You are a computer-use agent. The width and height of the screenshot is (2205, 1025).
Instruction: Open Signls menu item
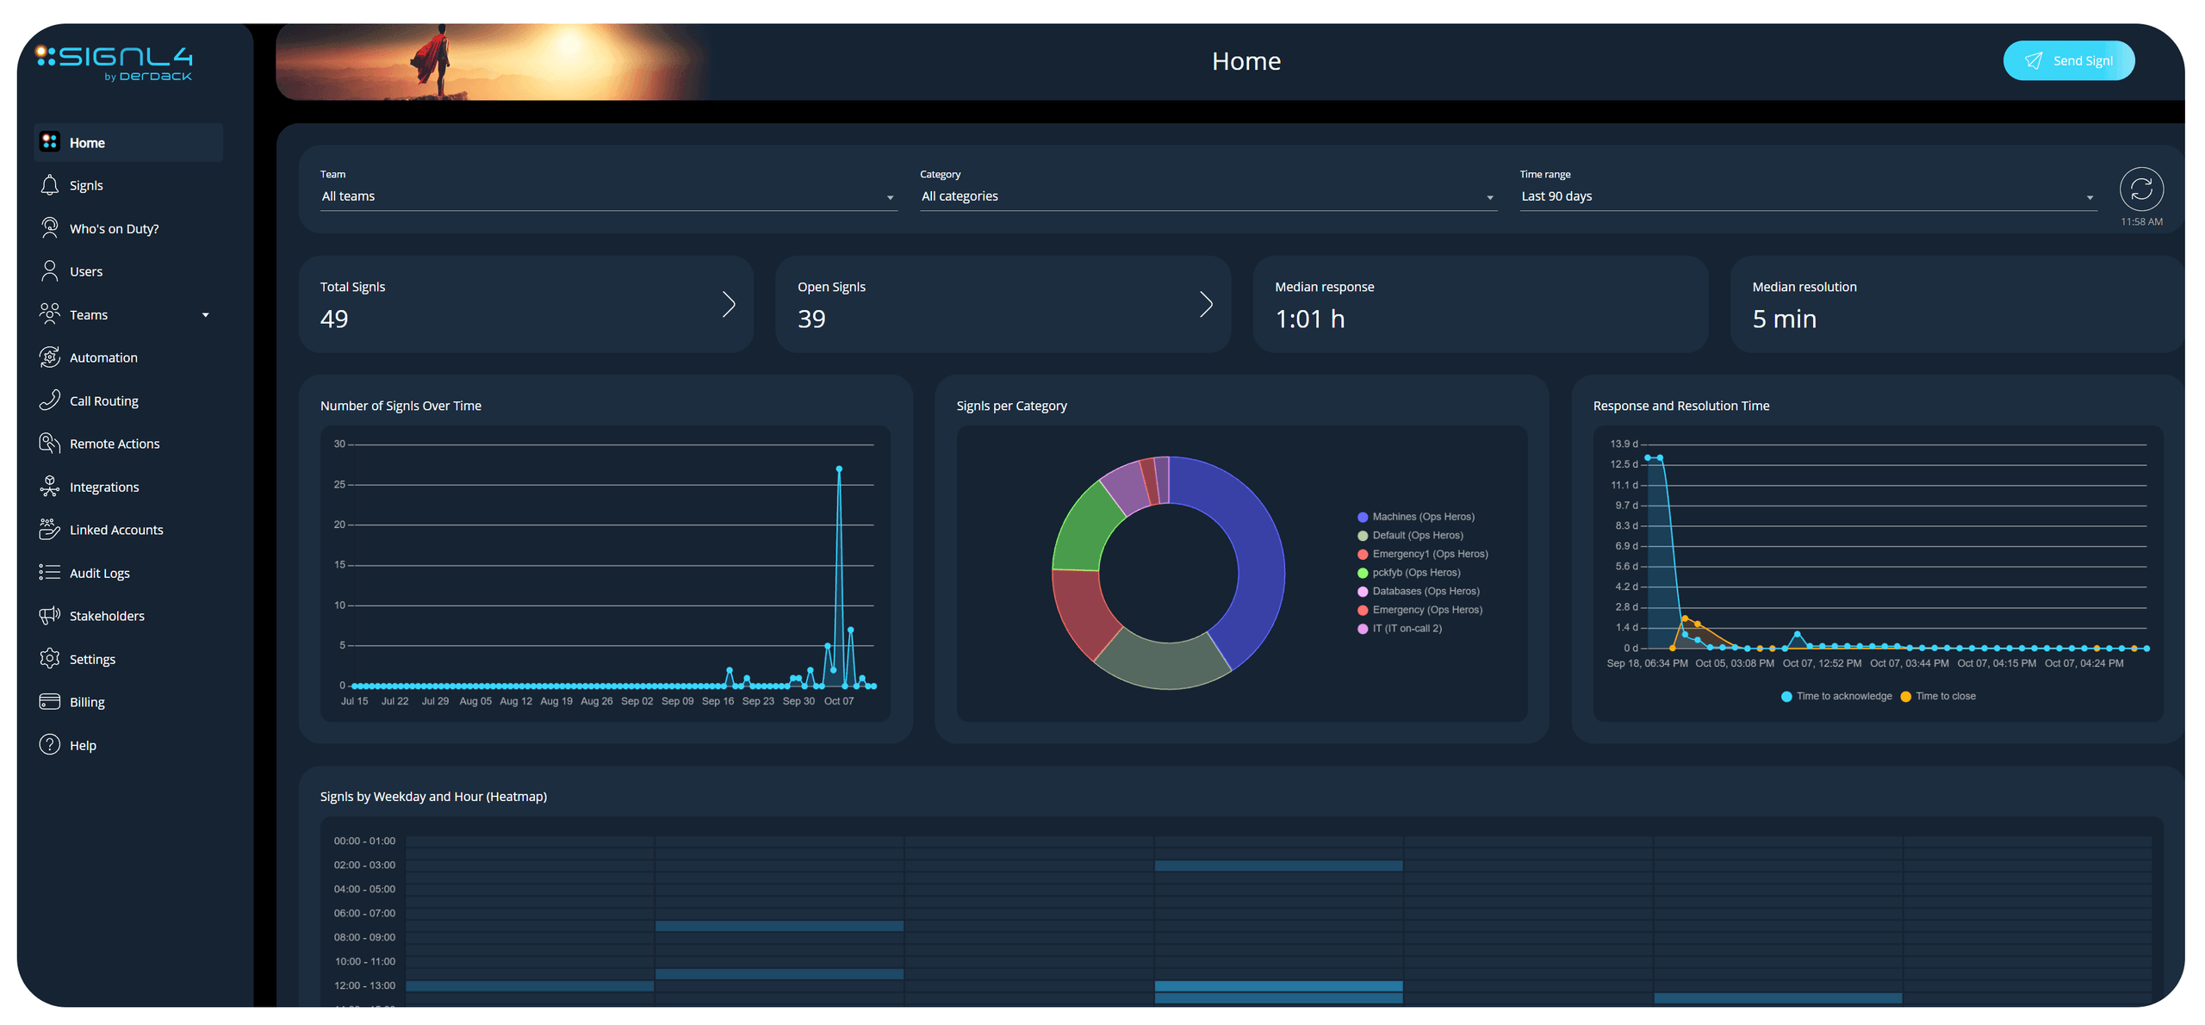[x=128, y=185]
